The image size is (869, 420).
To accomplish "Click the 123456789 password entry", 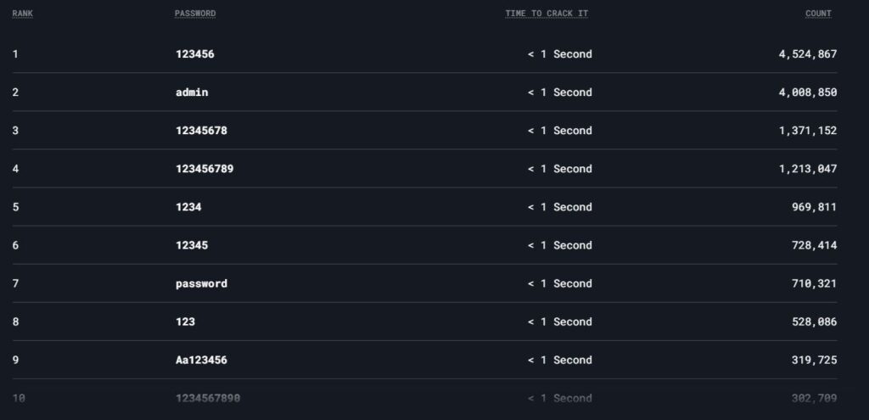I will click(205, 169).
